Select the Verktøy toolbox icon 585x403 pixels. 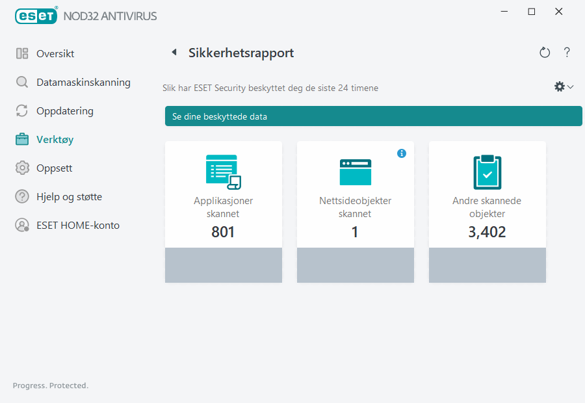(x=20, y=139)
